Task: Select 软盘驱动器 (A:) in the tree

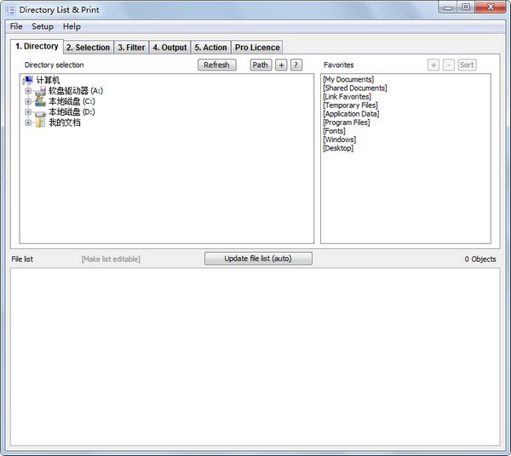Action: pyautogui.click(x=76, y=91)
